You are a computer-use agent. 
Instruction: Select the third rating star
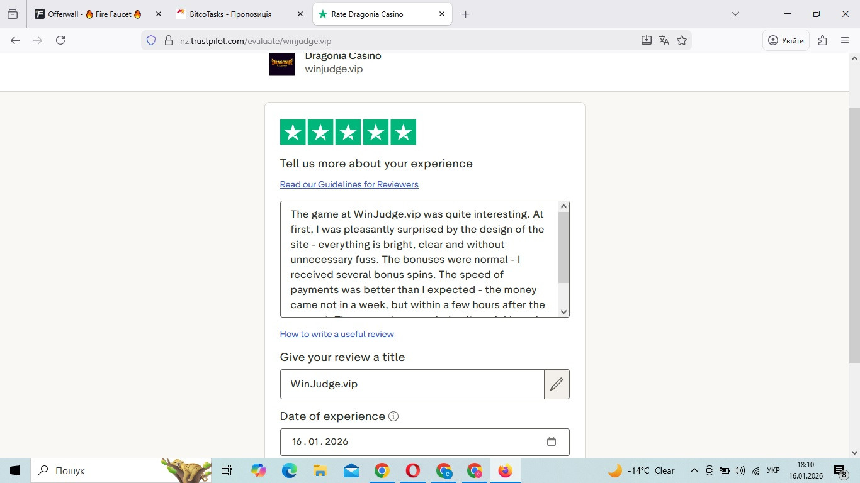(348, 132)
